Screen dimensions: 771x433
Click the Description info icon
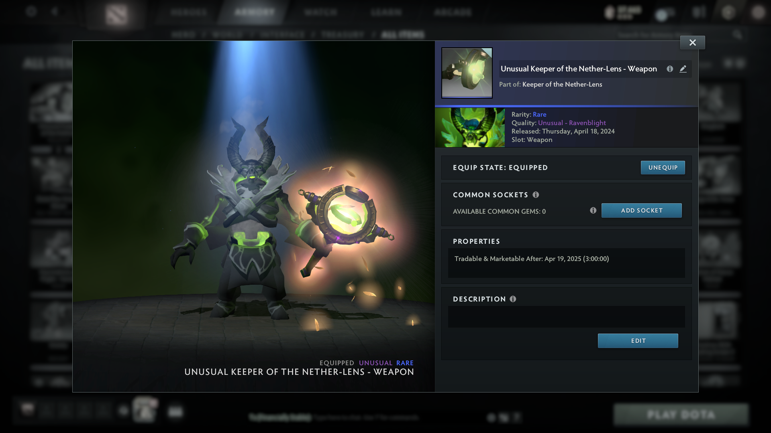click(512, 299)
